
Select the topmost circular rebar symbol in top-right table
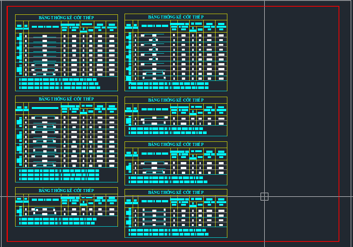pos(154,40)
